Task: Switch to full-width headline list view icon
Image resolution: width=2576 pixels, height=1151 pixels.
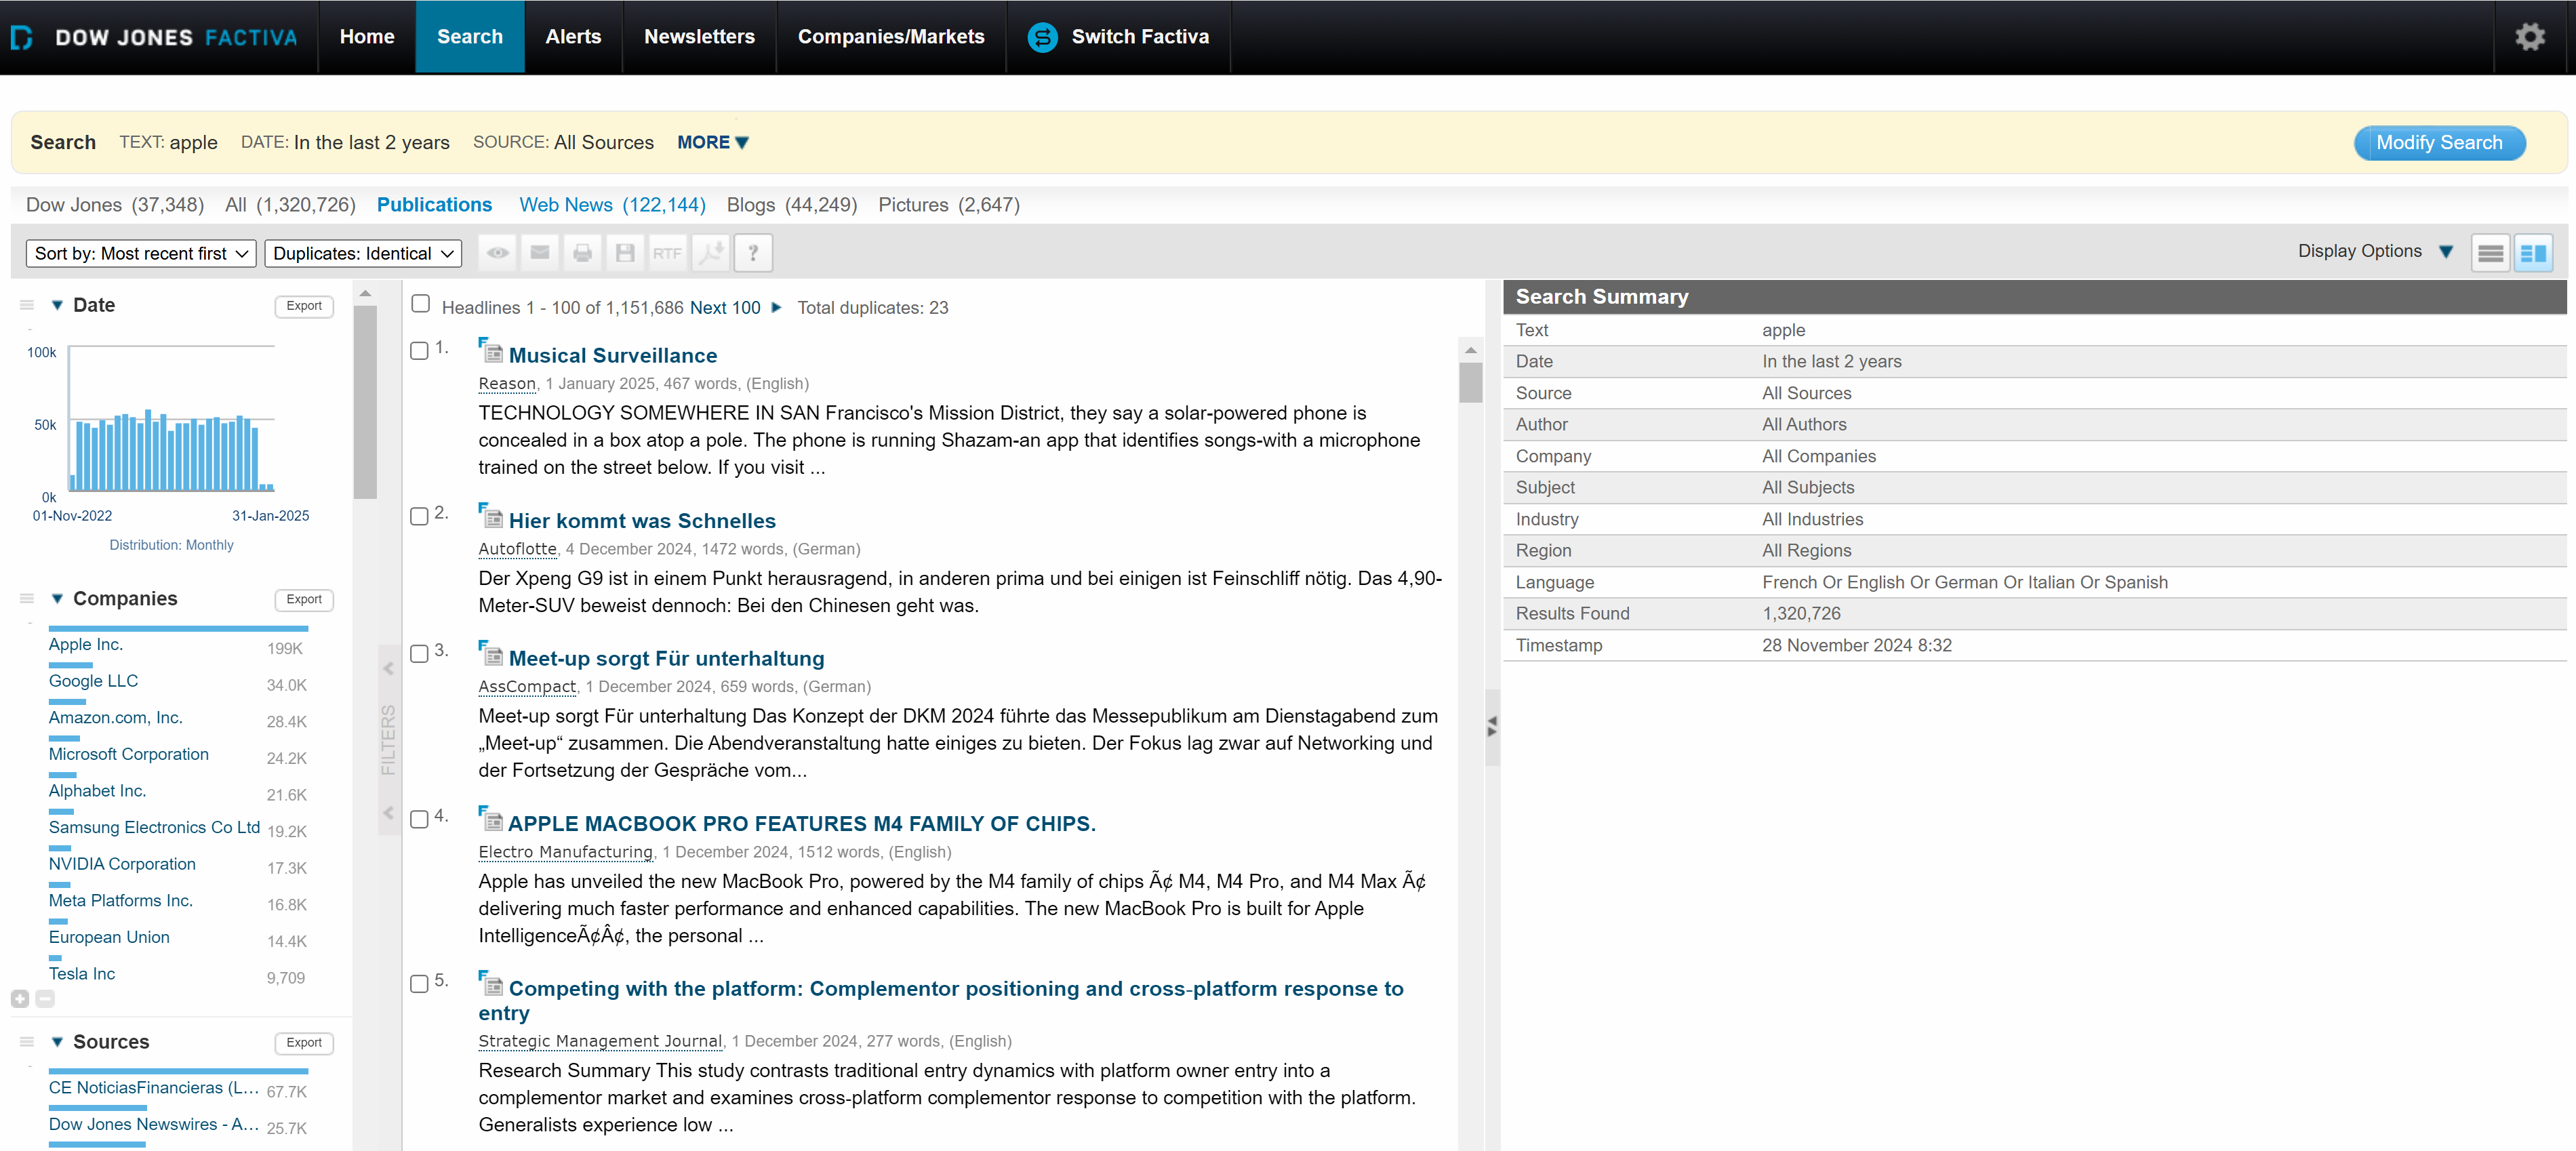Action: click(2490, 253)
